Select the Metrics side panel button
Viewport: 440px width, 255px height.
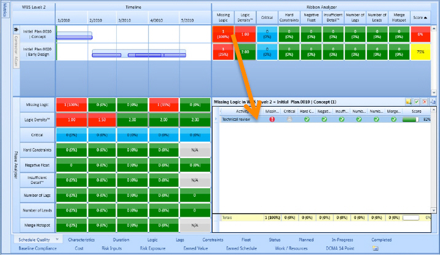pyautogui.click(x=5, y=11)
